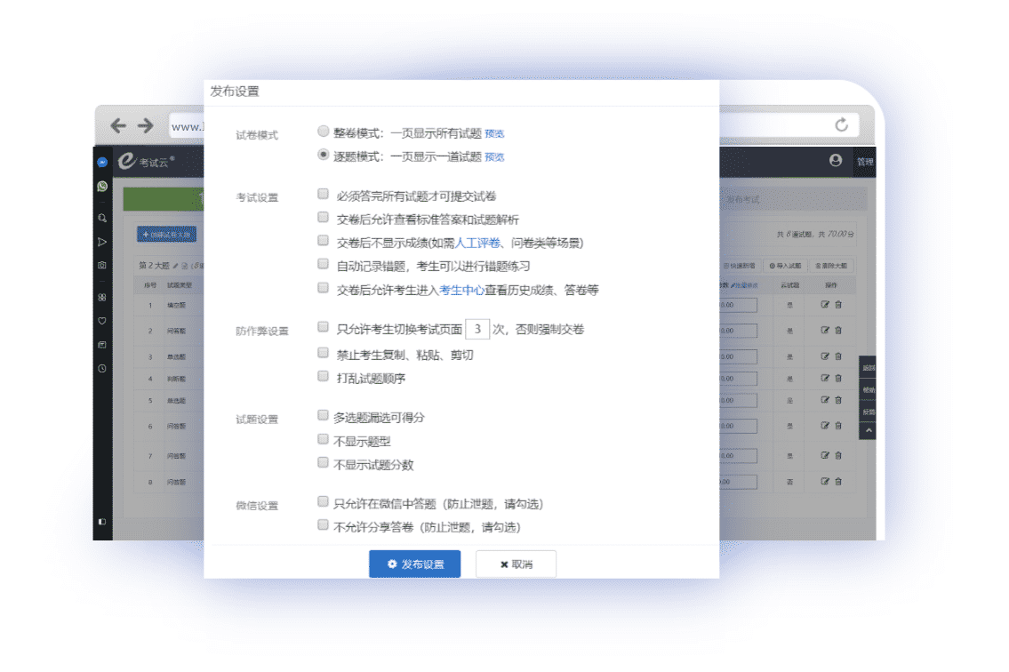Click the 取消 cancel button
Screen dimensions: 1009x672
[516, 564]
